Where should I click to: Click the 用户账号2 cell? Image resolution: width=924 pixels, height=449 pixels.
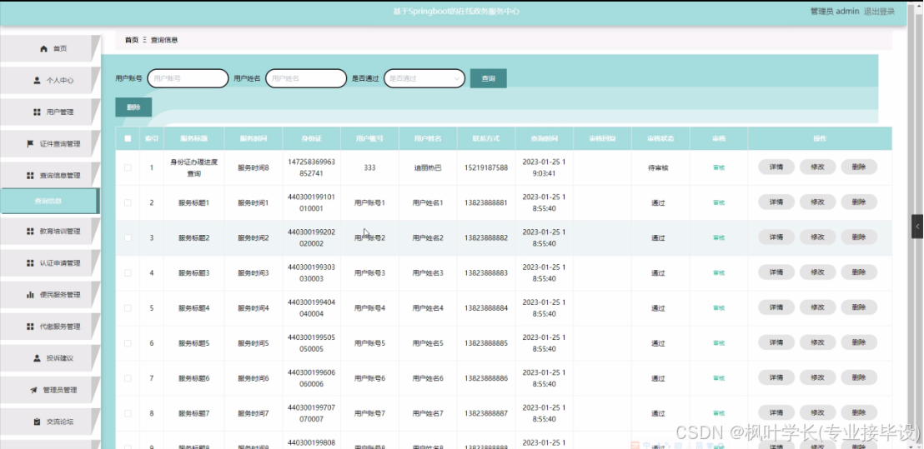tap(369, 237)
